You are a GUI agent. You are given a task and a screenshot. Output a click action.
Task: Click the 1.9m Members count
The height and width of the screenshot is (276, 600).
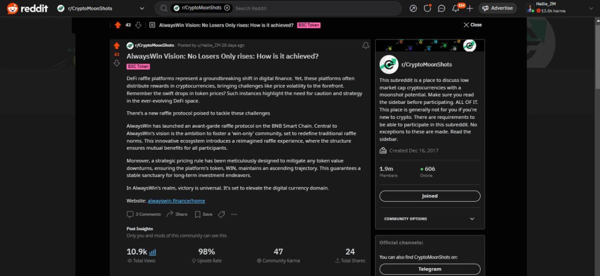[388, 172]
